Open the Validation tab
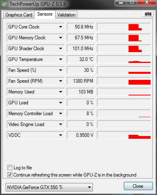 tap(66, 15)
